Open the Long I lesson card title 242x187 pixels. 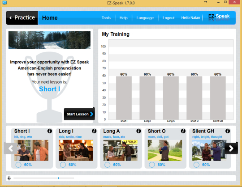click(66, 131)
